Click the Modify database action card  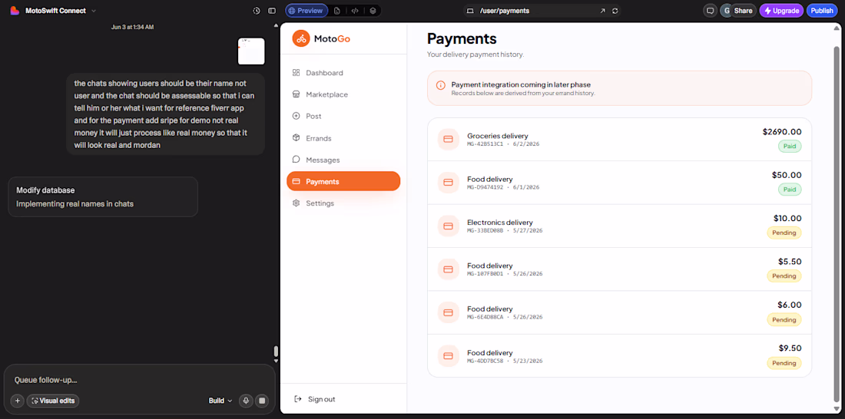point(103,197)
